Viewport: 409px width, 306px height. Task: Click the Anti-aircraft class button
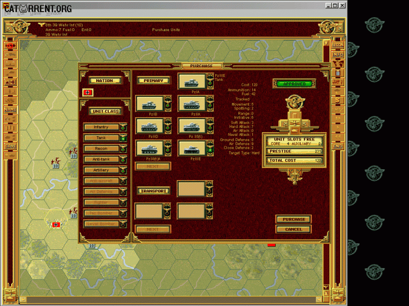point(101,181)
